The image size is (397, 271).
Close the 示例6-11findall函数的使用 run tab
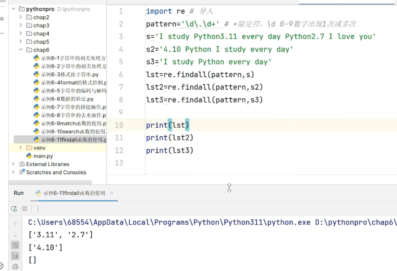pyautogui.click(x=112, y=193)
